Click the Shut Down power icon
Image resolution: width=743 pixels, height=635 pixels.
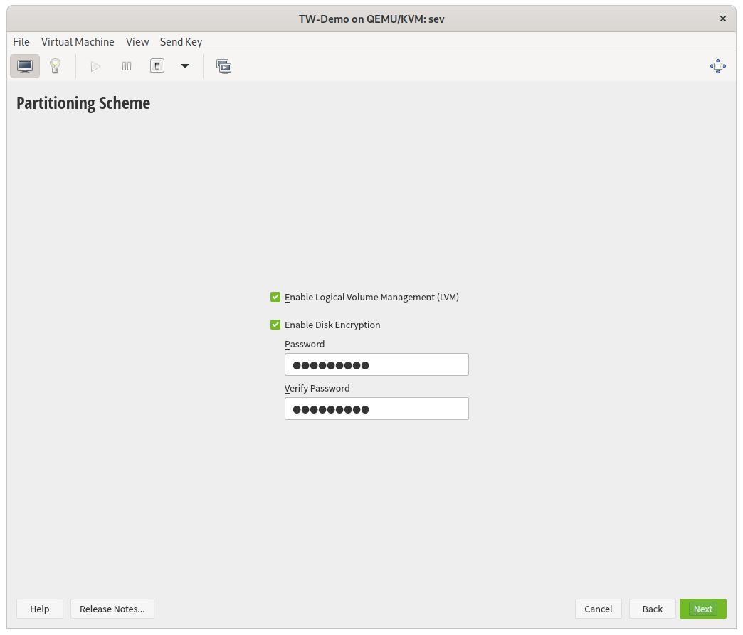click(x=157, y=66)
